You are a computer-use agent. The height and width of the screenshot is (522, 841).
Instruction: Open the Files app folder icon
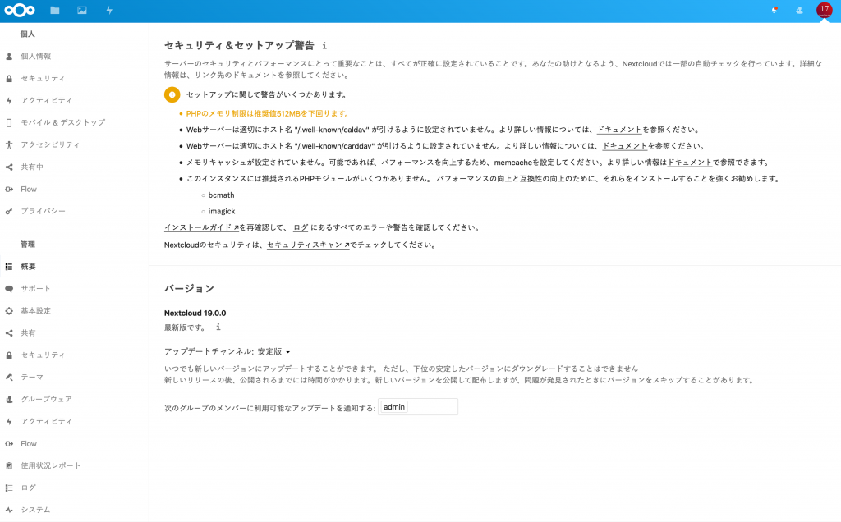point(55,10)
